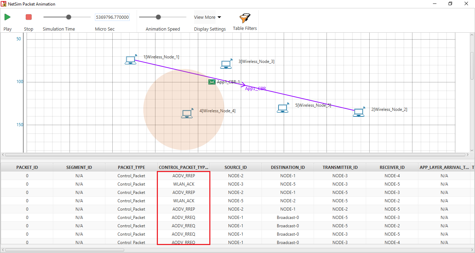Viewport: 475px width, 253px height.
Task: Expand the View More dropdown
Action: pos(208,17)
